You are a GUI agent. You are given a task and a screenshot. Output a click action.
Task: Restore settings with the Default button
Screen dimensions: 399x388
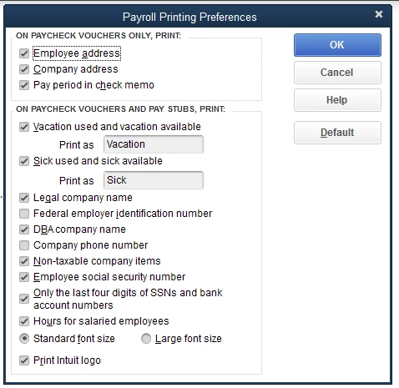tap(337, 133)
